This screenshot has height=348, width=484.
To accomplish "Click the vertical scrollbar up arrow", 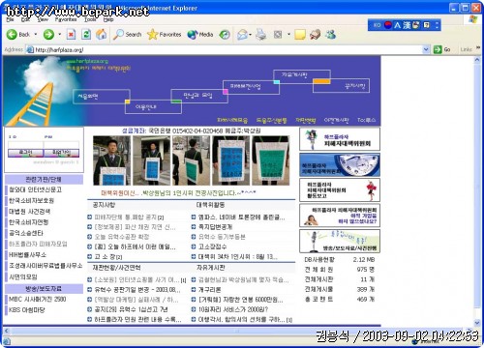I will [477, 60].
